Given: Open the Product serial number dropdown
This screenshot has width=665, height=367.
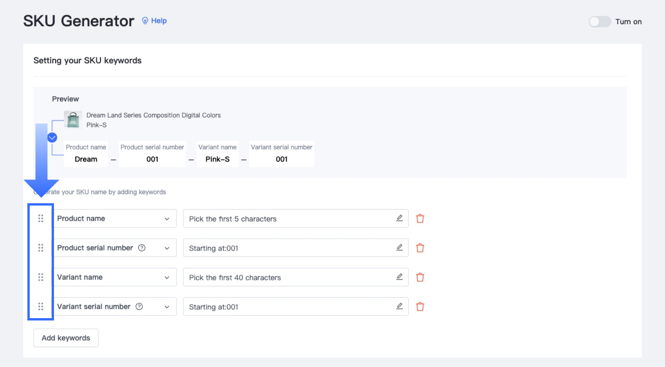Looking at the screenshot, I should 167,248.
